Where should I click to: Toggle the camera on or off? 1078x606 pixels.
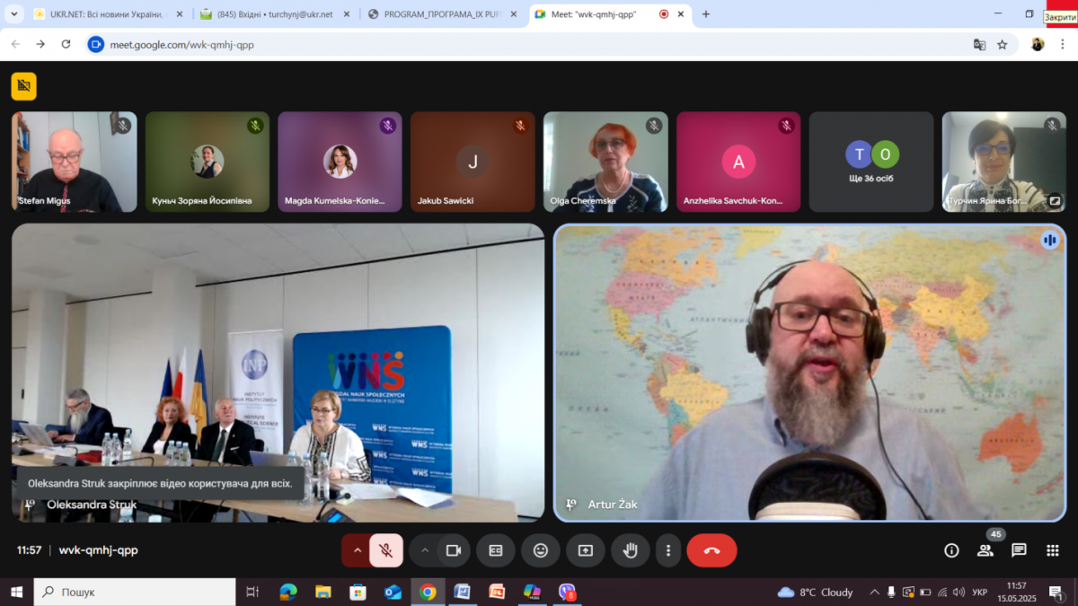point(454,550)
